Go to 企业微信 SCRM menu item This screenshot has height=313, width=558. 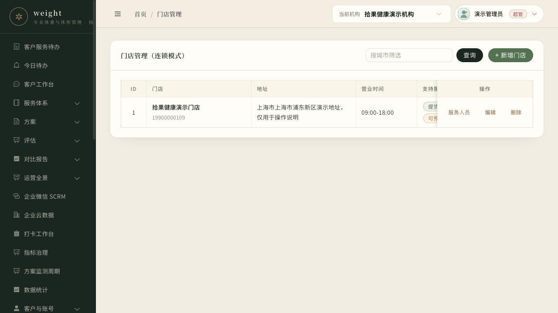click(48, 196)
